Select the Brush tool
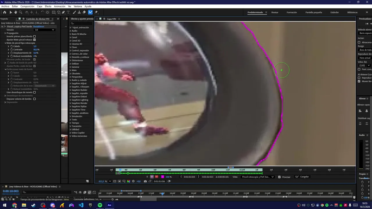 click(74, 12)
